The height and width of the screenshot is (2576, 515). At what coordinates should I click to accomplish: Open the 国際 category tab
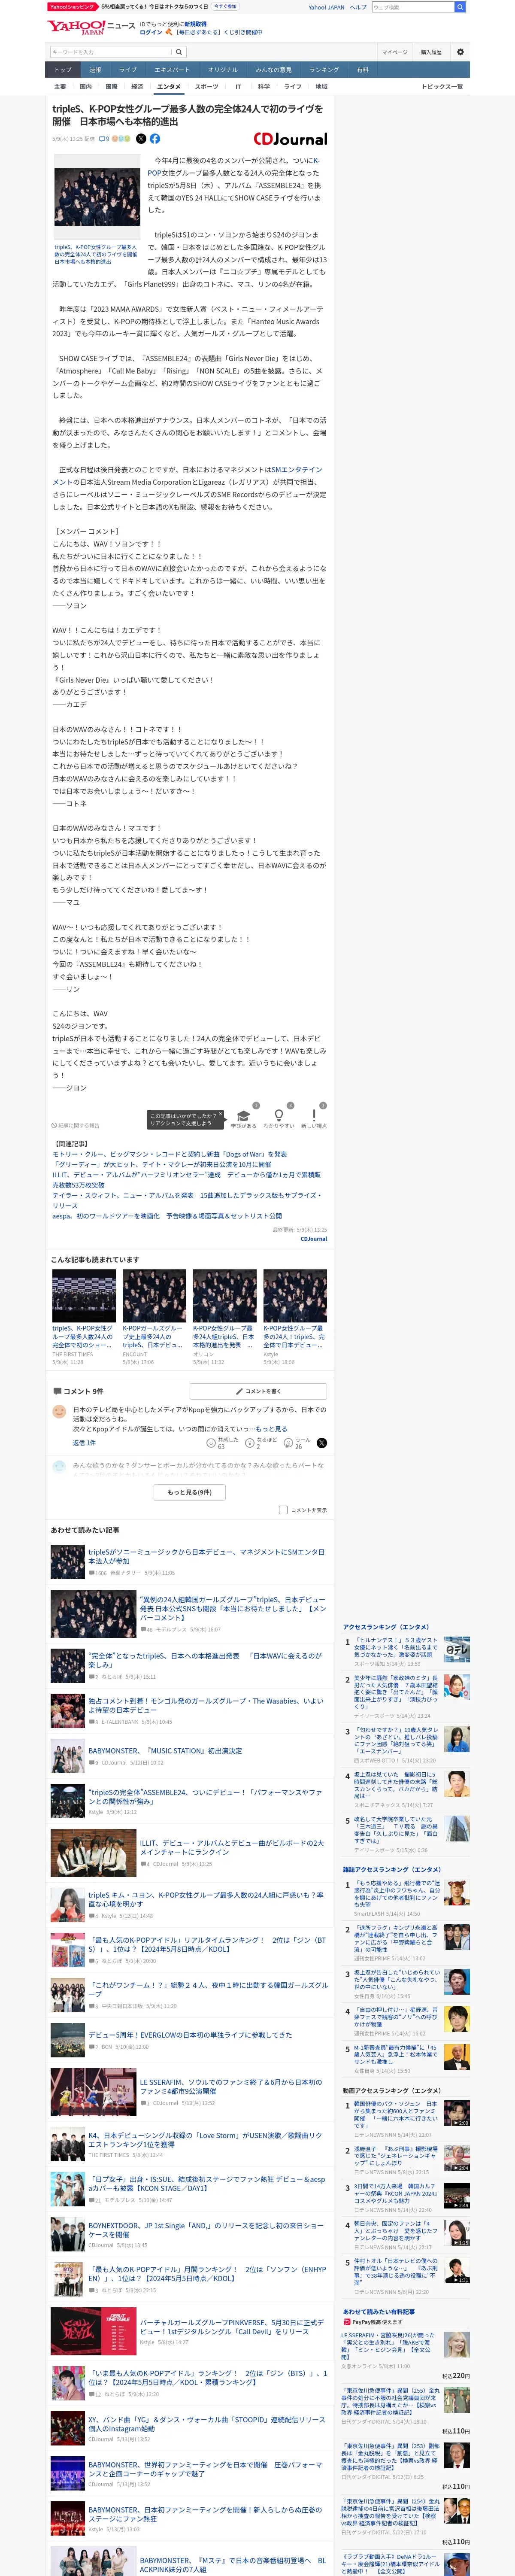click(x=111, y=87)
